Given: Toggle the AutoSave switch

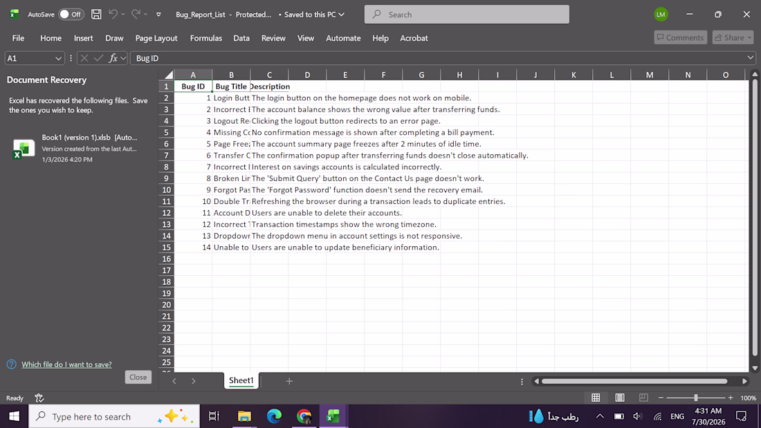Looking at the screenshot, I should pos(71,15).
